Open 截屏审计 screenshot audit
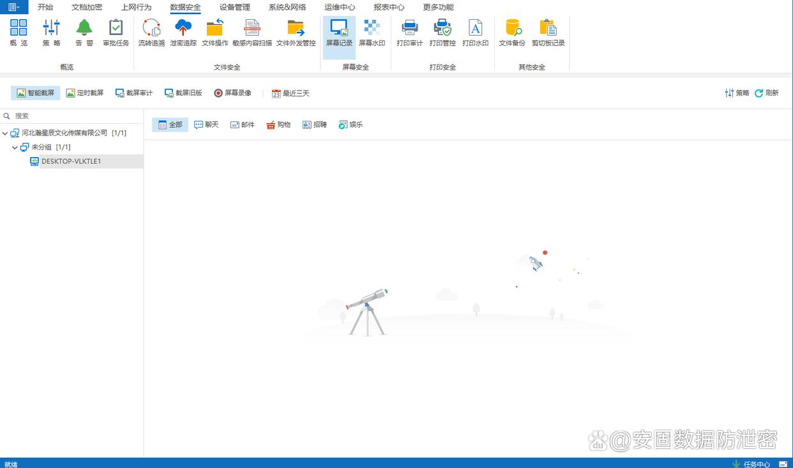793x468 pixels. coord(134,93)
